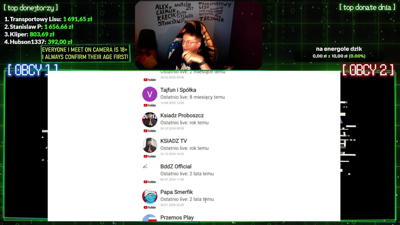Click 'Ostatnio live: 2 lata temu' under BddZ Official
The width and height of the screenshot is (400, 225).
tap(187, 174)
